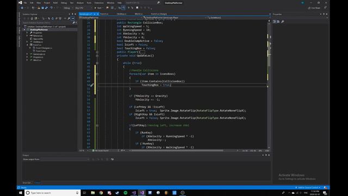Click the Live Share button

click(x=314, y=8)
